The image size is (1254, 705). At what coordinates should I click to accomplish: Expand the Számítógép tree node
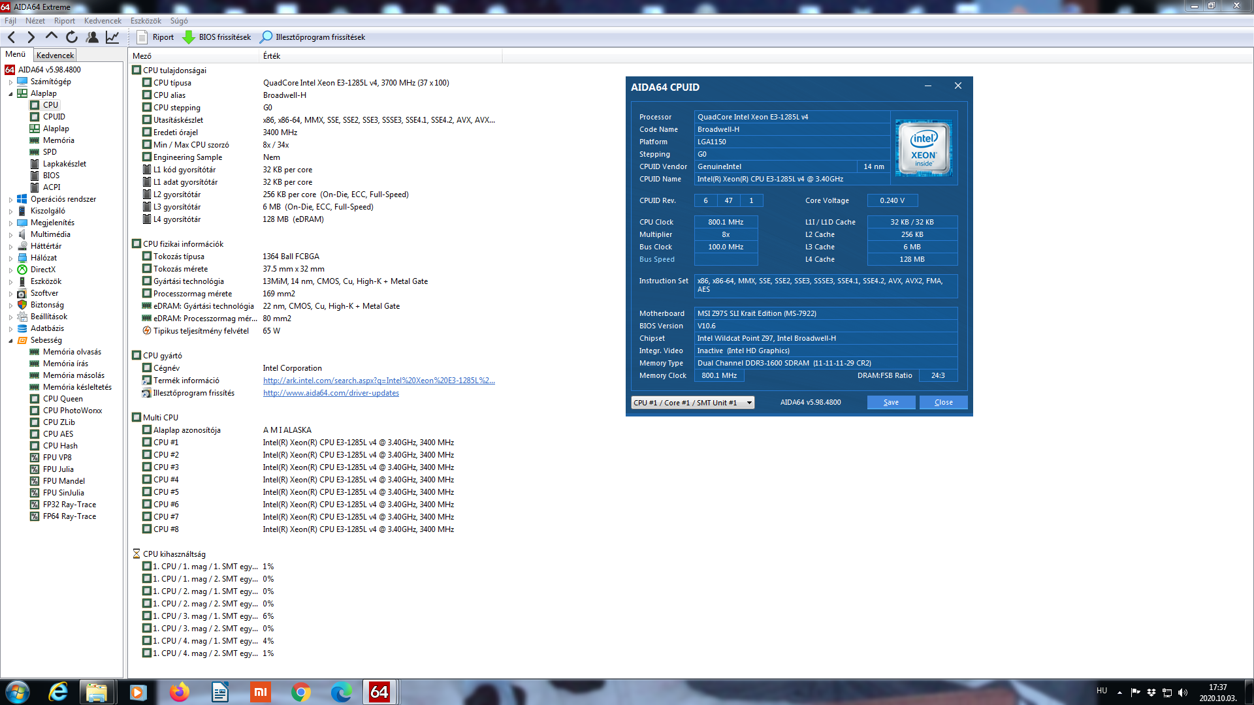[x=10, y=82]
